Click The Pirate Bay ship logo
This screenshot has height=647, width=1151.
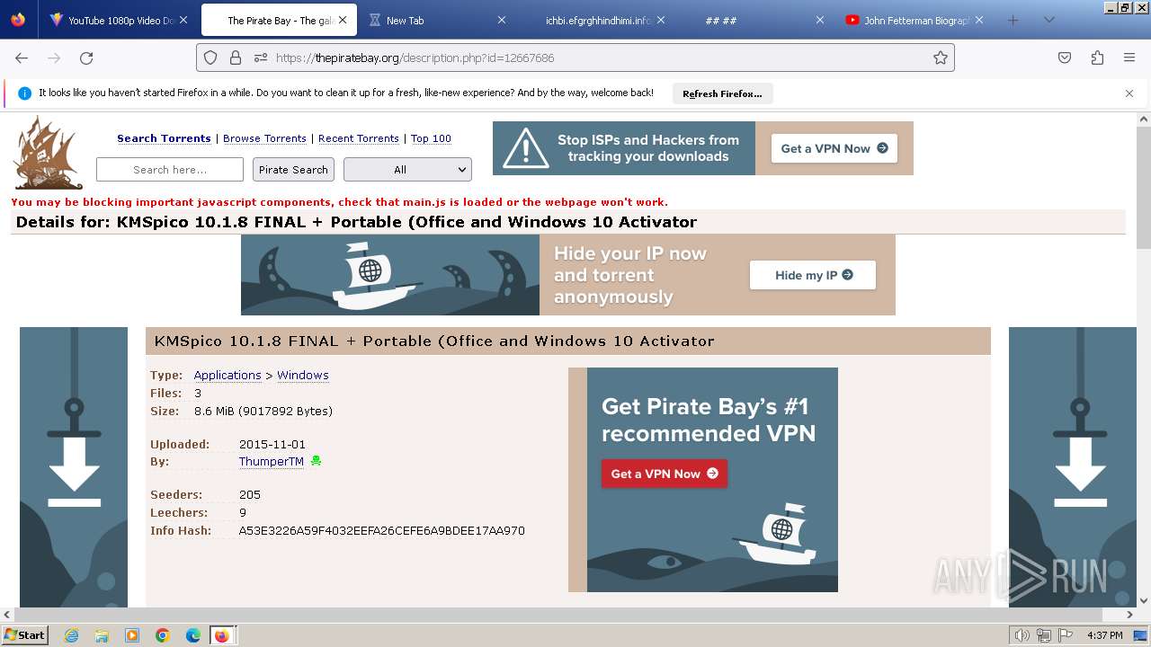coord(48,153)
